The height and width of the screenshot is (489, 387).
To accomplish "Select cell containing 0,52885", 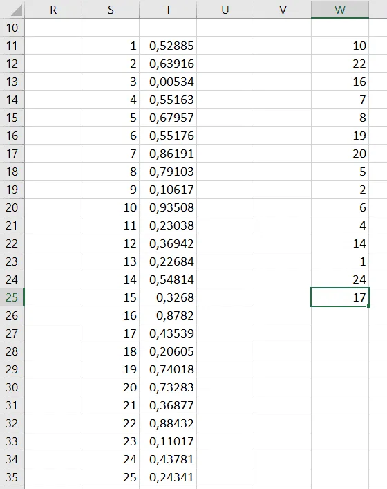I will click(168, 46).
